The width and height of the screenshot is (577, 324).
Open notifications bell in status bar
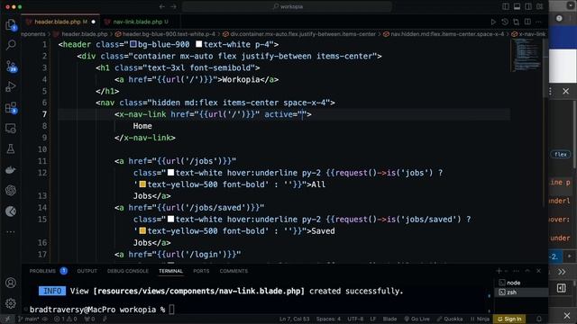pos(539,319)
